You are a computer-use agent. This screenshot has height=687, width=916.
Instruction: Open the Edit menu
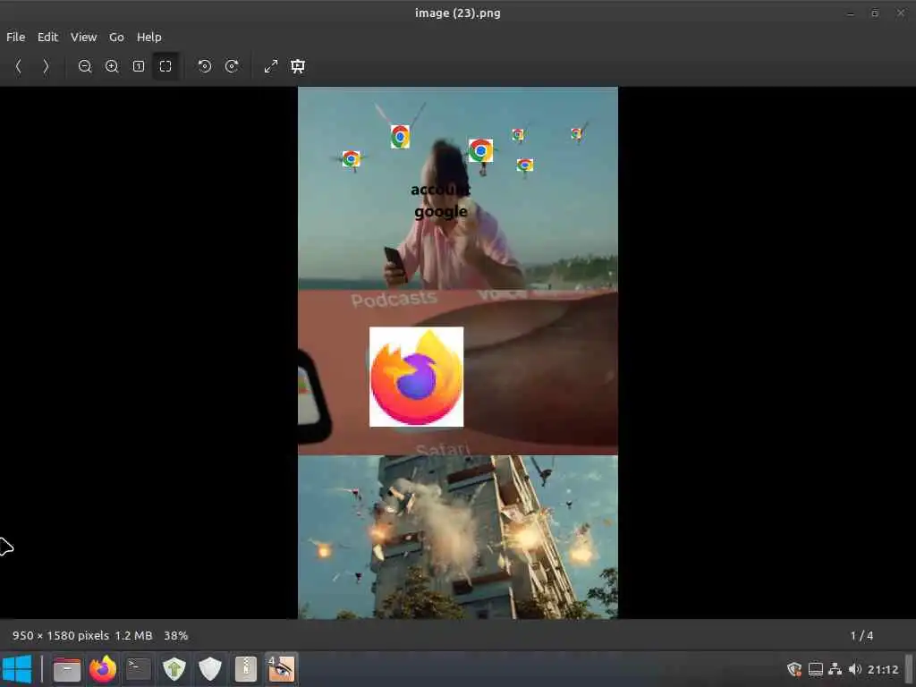click(x=48, y=37)
